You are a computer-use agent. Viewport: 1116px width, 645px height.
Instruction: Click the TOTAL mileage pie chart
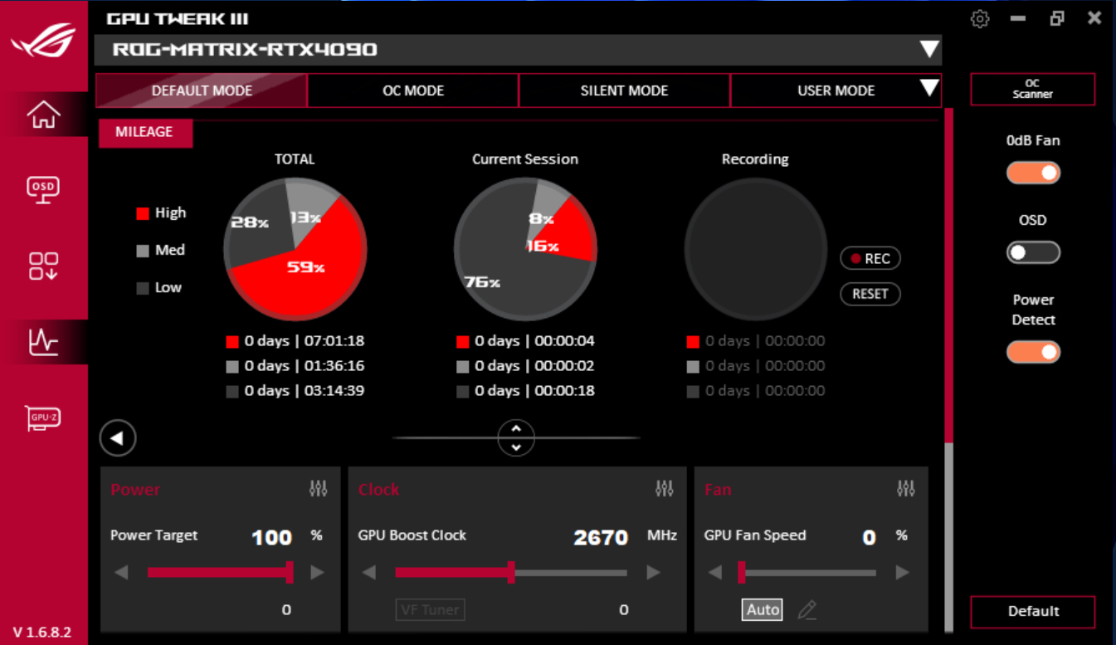click(x=295, y=249)
